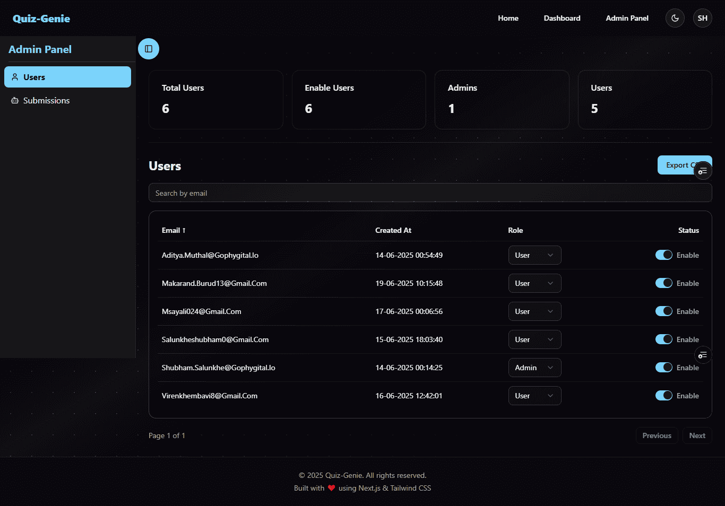Click the sort arrow on the Email column
725x506 pixels.
click(x=184, y=230)
